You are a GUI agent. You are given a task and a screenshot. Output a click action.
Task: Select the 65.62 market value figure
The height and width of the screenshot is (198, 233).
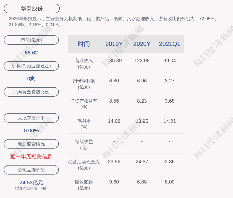point(31,53)
